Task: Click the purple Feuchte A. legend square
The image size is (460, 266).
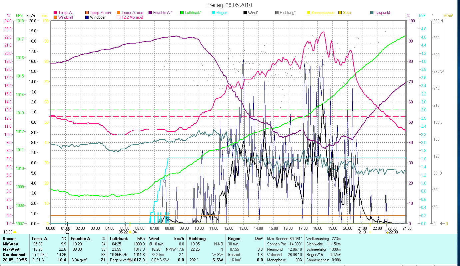Action: tap(150, 13)
